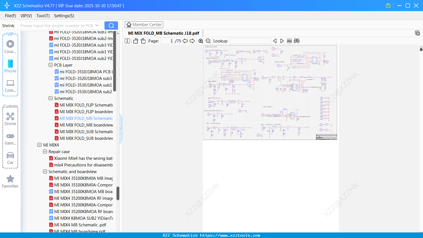The width and height of the screenshot is (423, 238).
Task: Zoom out of the schematic
Action: tap(208, 41)
